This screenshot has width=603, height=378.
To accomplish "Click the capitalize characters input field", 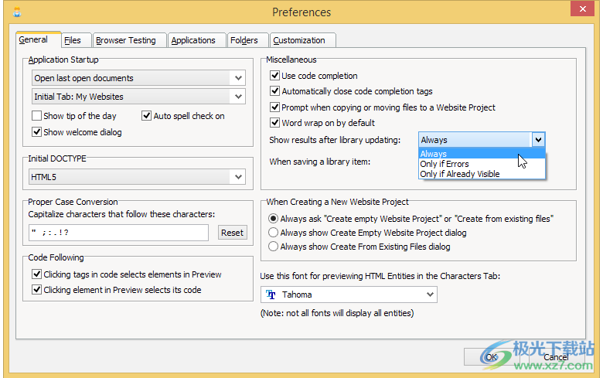I will (x=118, y=233).
